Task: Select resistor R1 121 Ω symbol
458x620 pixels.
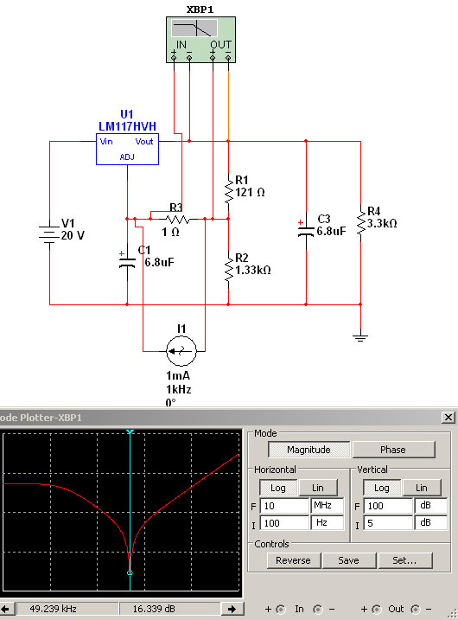Action: [228, 190]
